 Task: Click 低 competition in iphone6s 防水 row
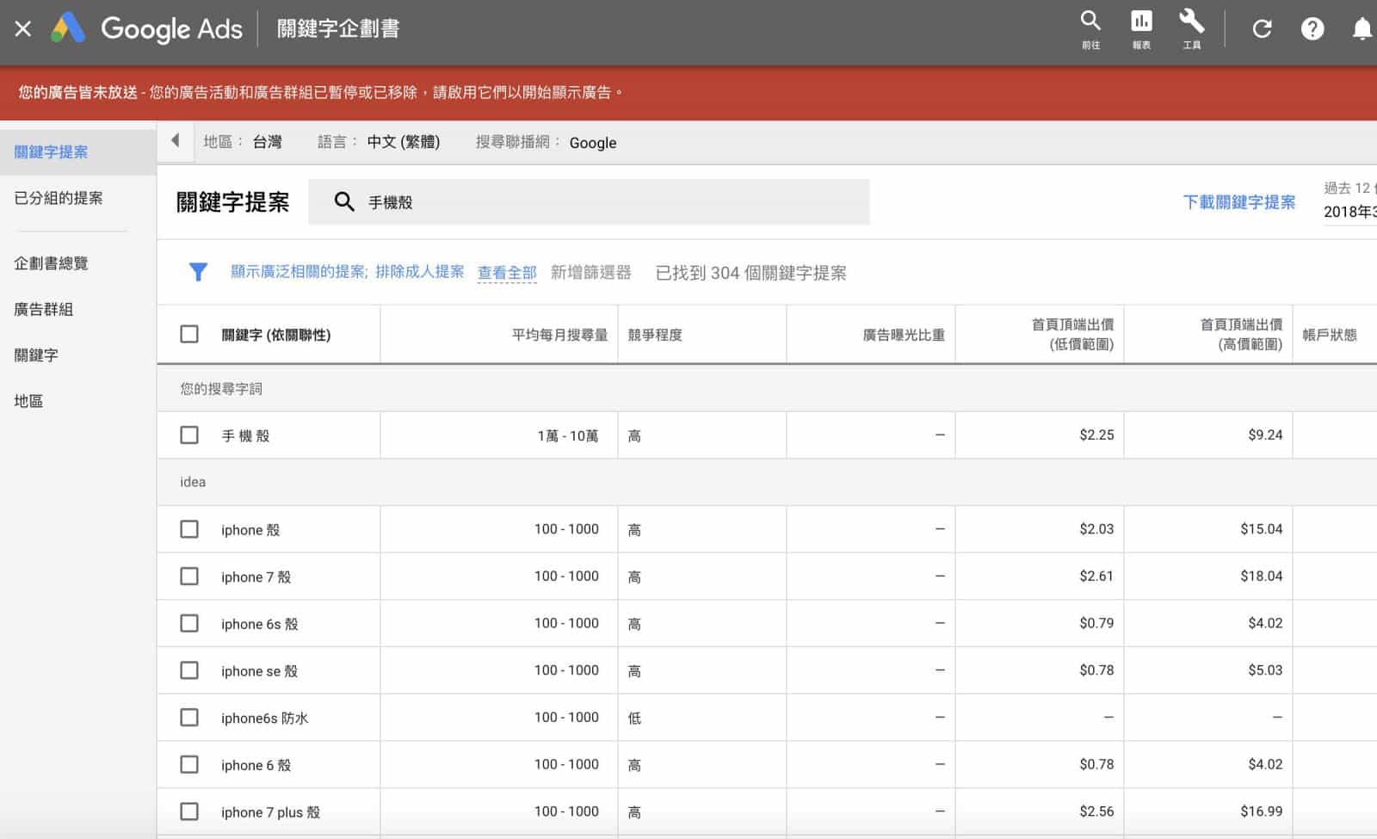[634, 718]
